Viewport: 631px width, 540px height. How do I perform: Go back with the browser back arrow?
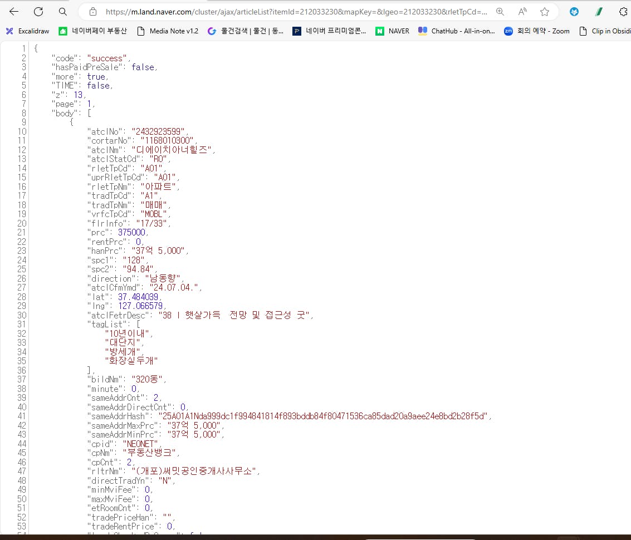[14, 12]
